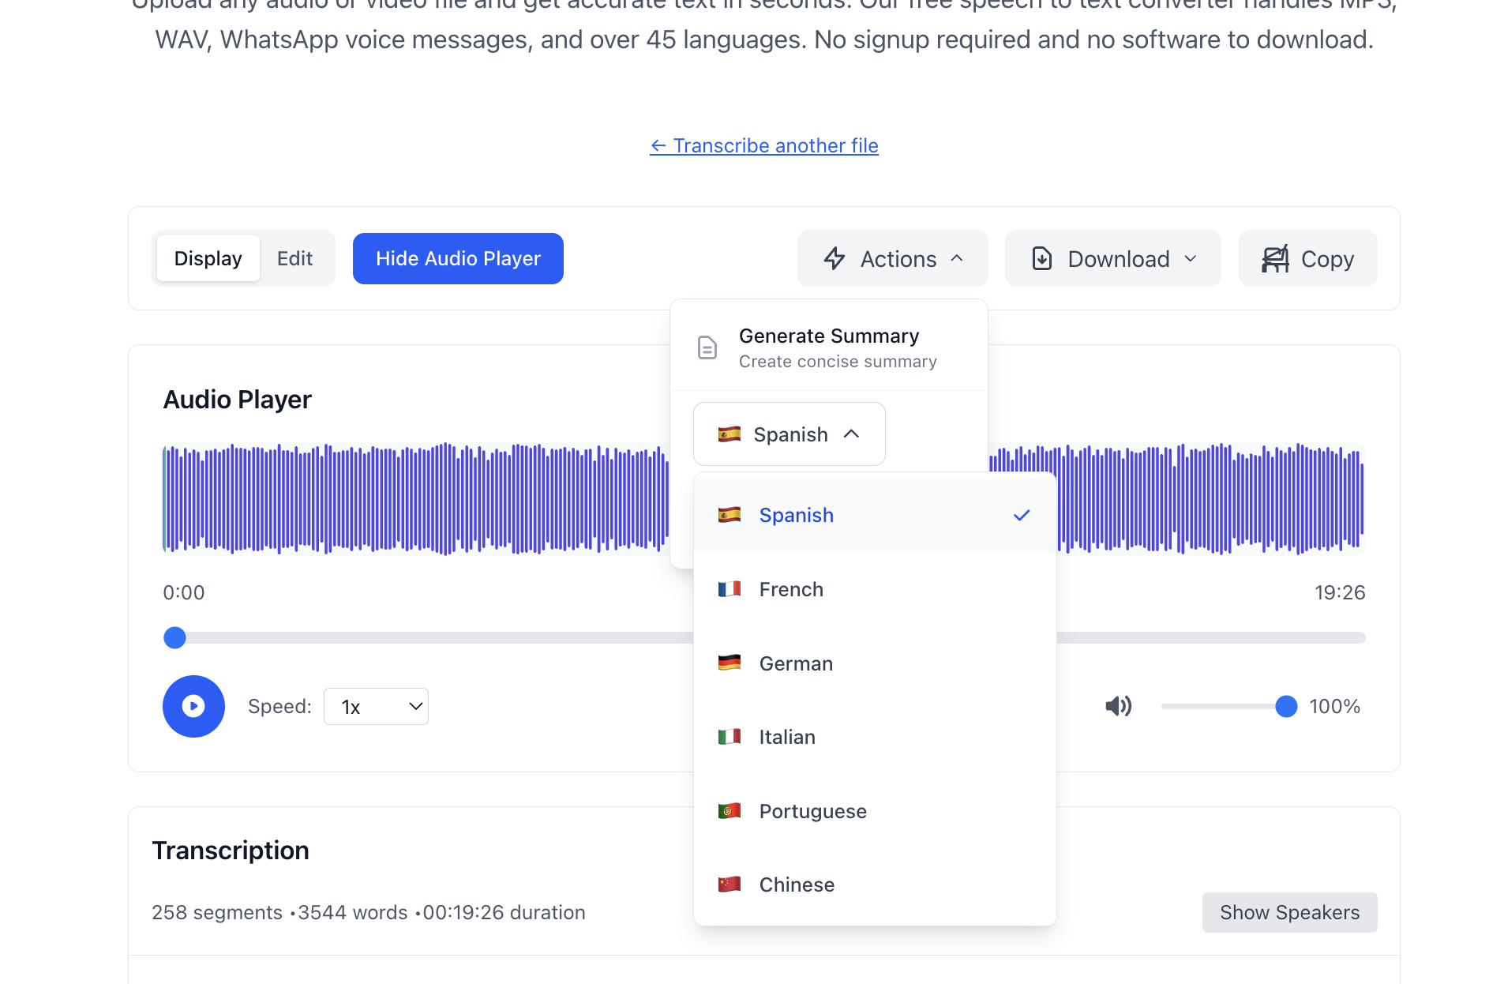Hide the audio player

pyautogui.click(x=457, y=258)
